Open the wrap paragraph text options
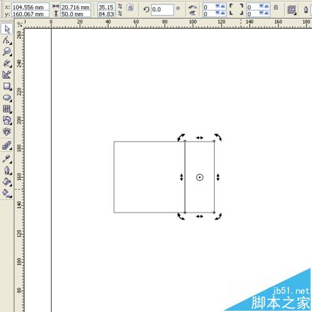 coord(291,10)
